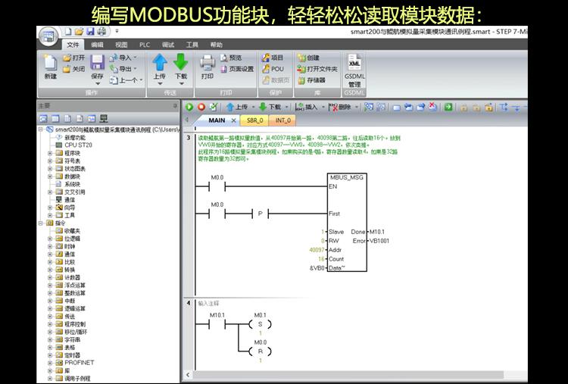
Task: Switch to the SBR_0 tab
Action: click(254, 120)
